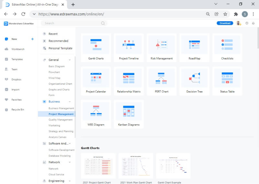Viewport: 259px width, 184px height.
Task: Open the Risk Management template category
Action: [x=162, y=48]
